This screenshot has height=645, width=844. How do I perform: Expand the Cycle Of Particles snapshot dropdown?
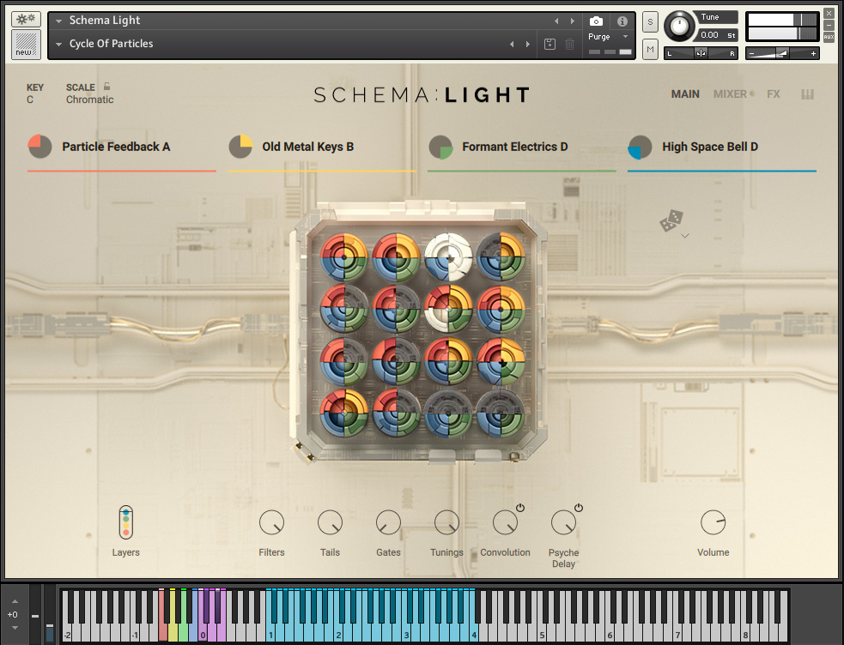58,45
